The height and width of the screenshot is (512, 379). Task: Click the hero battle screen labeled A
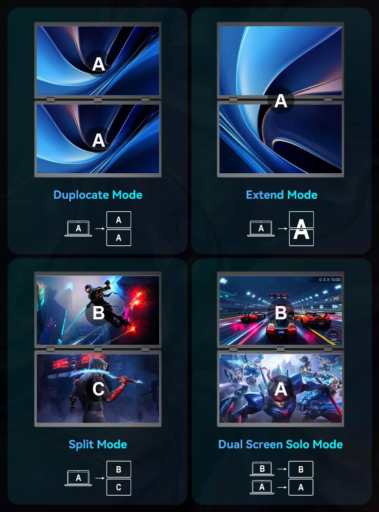point(280,388)
